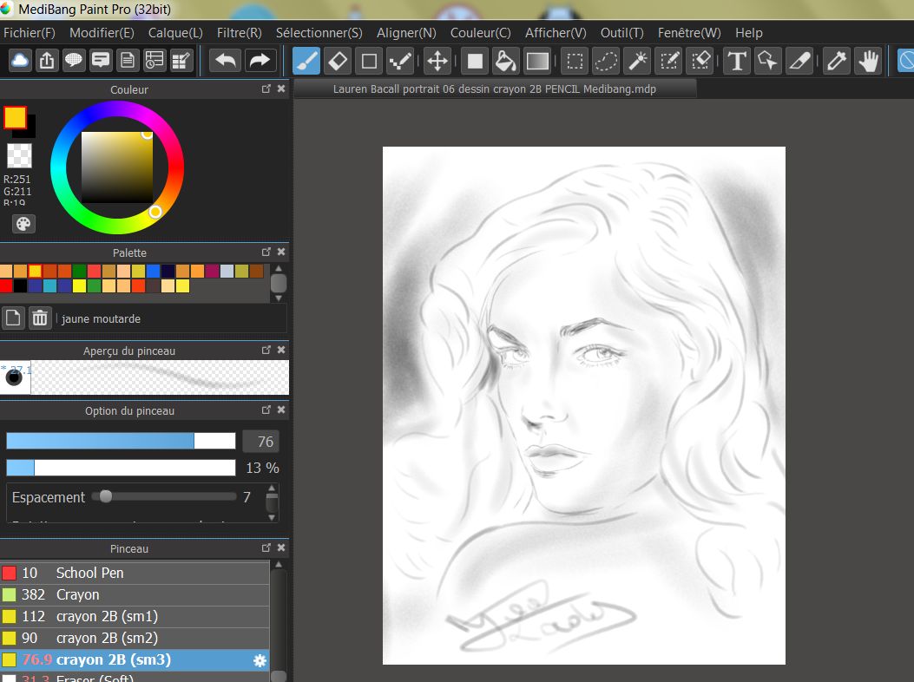The width and height of the screenshot is (914, 682).
Task: Redo the last action
Action: tap(260, 61)
